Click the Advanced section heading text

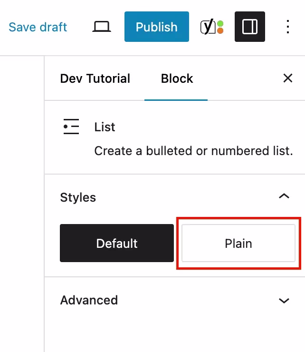89,300
